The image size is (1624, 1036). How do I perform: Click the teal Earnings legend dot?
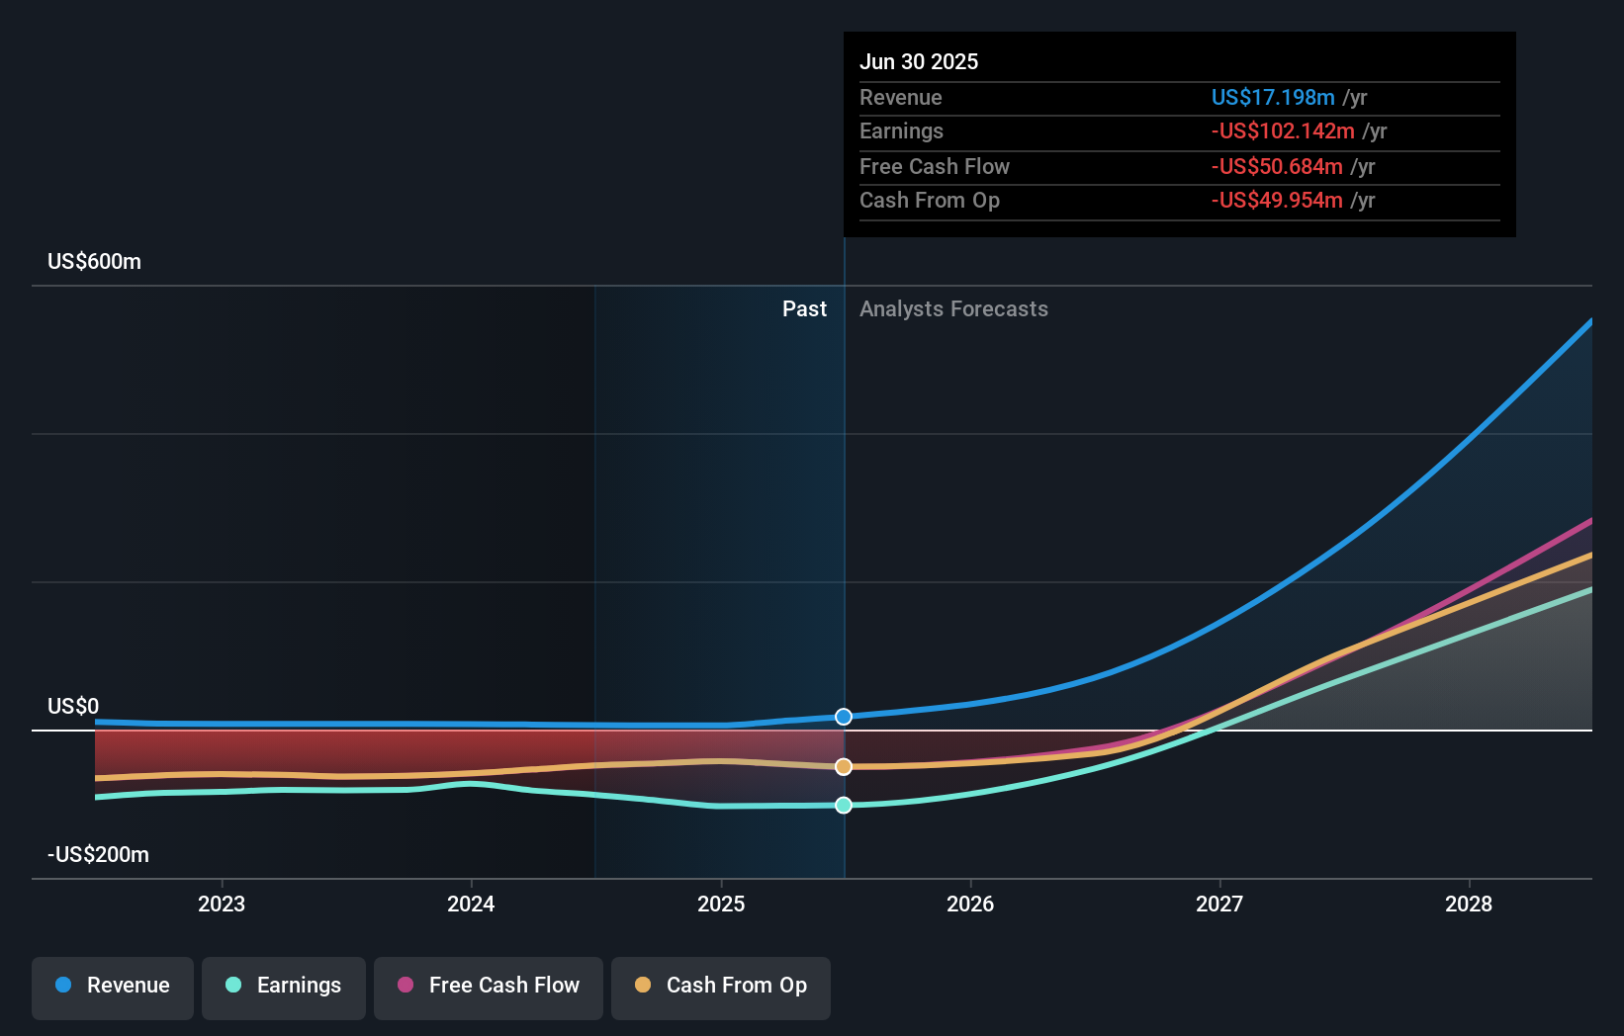pyautogui.click(x=232, y=986)
